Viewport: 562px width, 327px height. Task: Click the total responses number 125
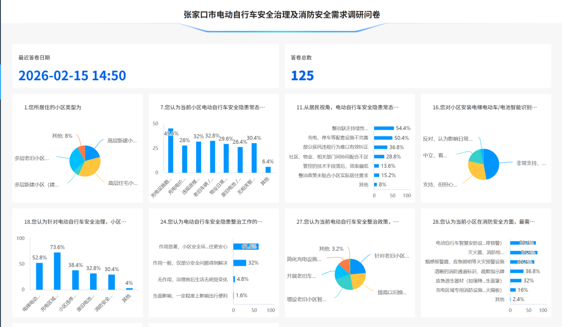tap(302, 76)
